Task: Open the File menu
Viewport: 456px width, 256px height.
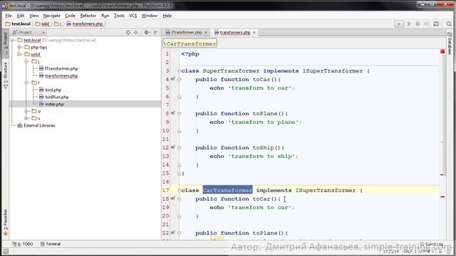Action: coord(9,16)
